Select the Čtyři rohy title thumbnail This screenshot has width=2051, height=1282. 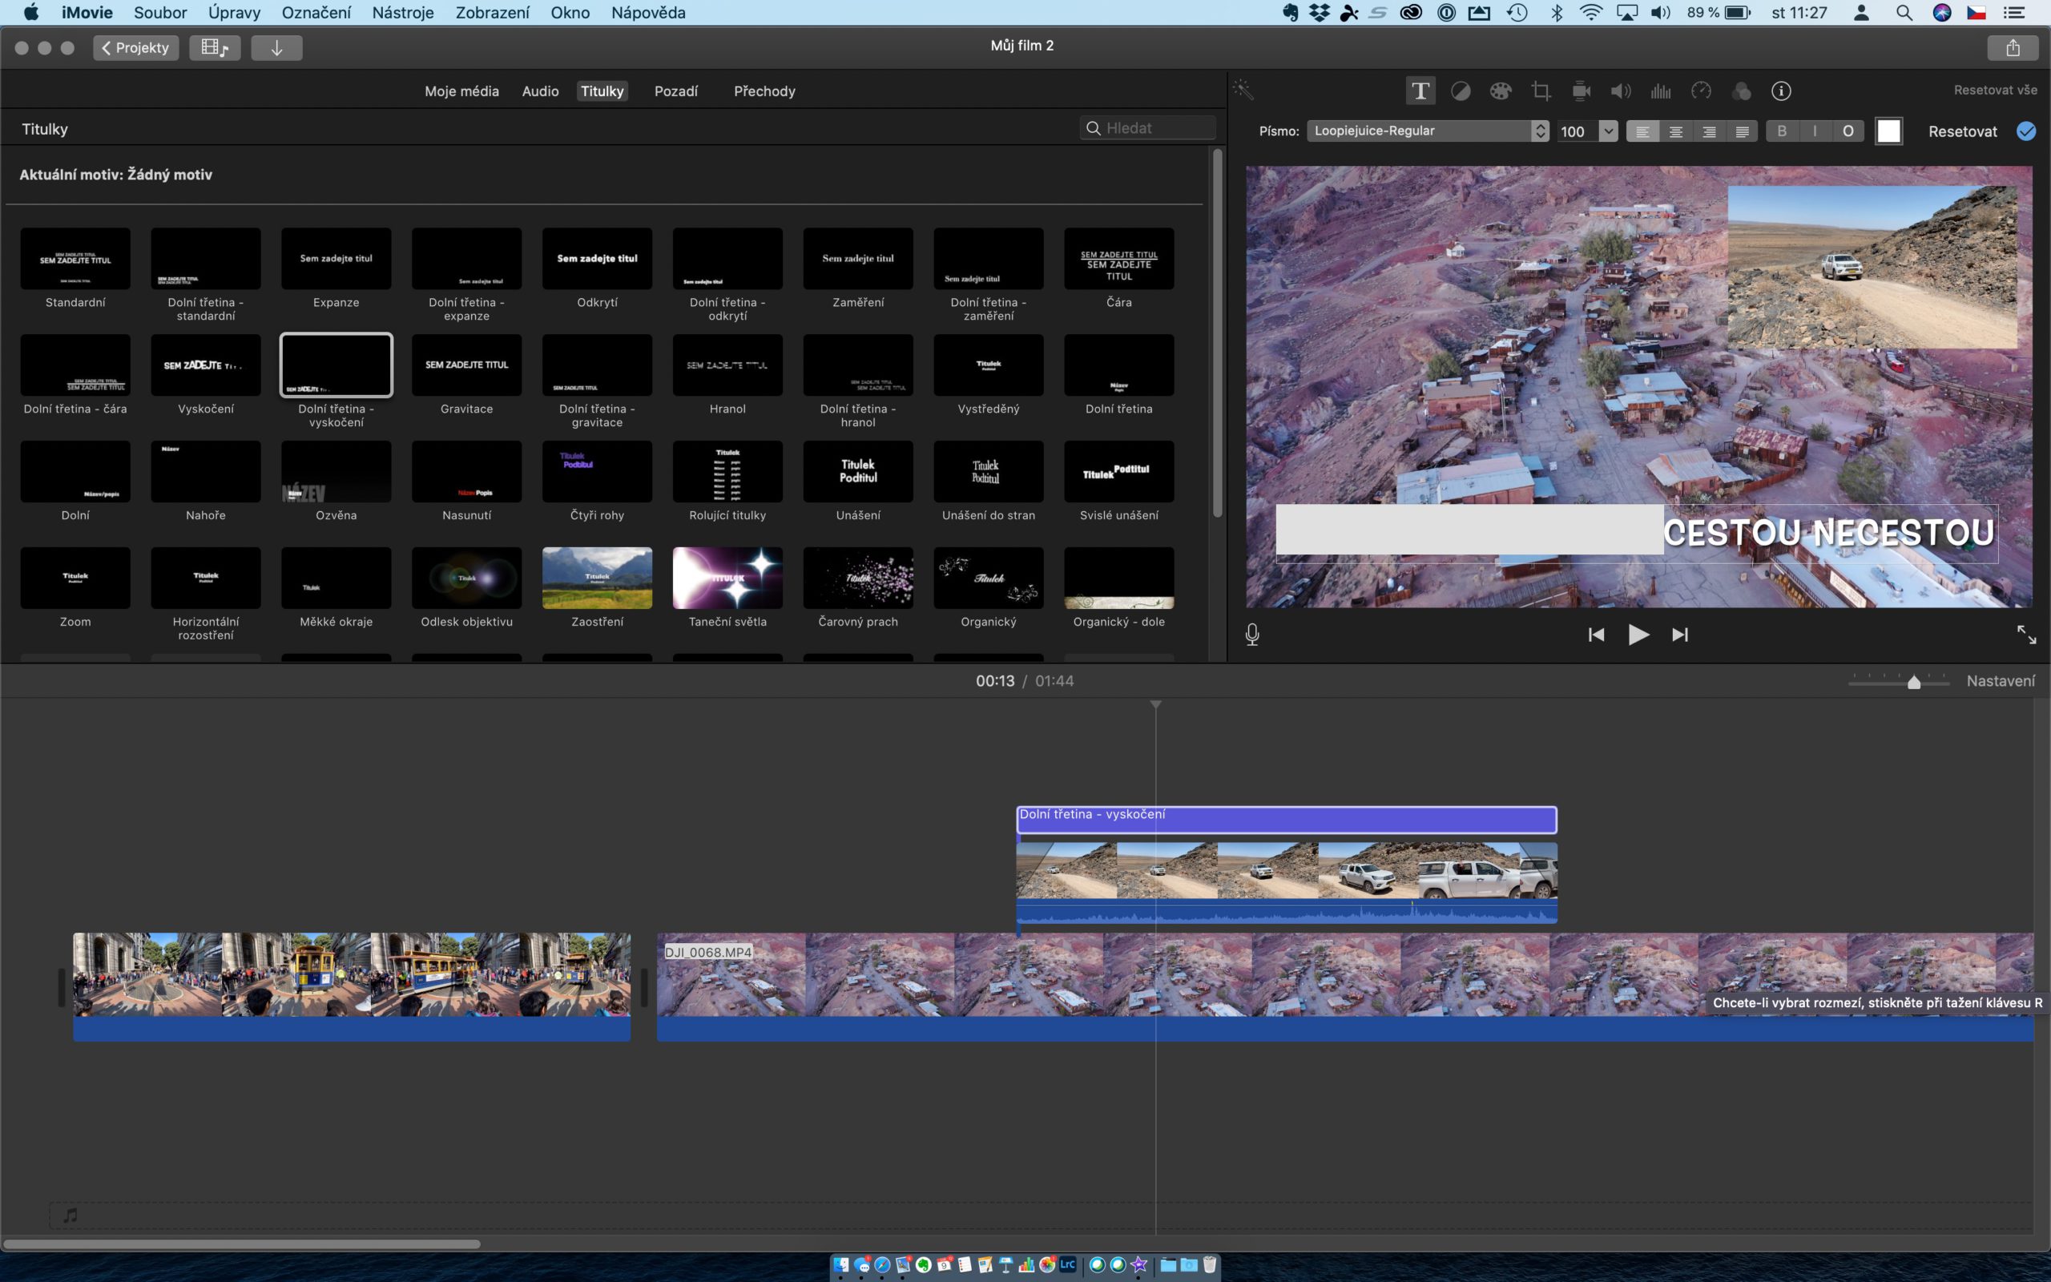pos(597,471)
